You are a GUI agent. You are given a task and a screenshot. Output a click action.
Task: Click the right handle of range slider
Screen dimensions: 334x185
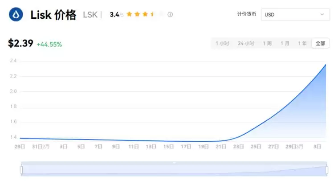point(326,170)
